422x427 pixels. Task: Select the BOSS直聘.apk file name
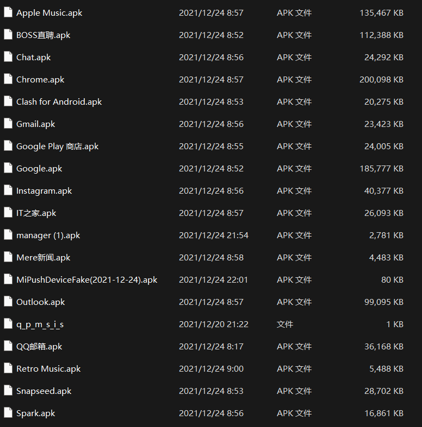pyautogui.click(x=44, y=35)
